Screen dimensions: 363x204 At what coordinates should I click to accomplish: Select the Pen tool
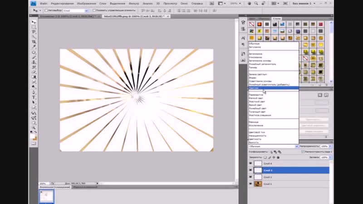tap(34, 92)
